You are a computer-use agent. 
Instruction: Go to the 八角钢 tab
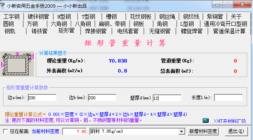click(83, 24)
